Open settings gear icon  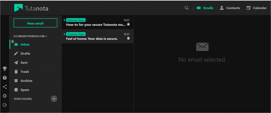pyautogui.click(x=5, y=96)
